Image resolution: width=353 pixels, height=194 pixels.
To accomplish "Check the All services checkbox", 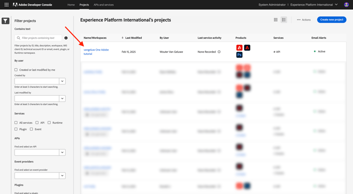I will (16, 122).
